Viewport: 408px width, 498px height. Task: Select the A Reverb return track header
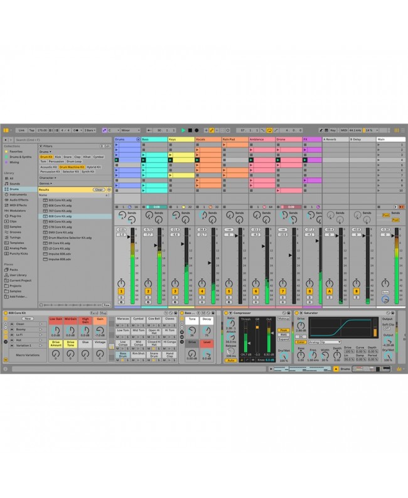pyautogui.click(x=336, y=139)
